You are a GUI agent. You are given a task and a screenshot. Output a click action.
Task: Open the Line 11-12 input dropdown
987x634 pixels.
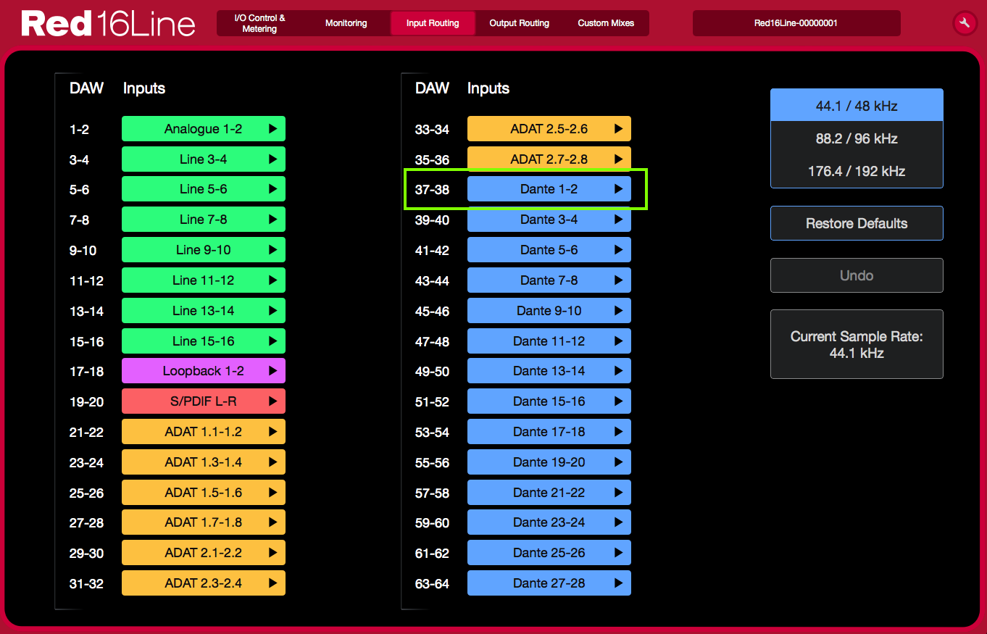tap(204, 280)
